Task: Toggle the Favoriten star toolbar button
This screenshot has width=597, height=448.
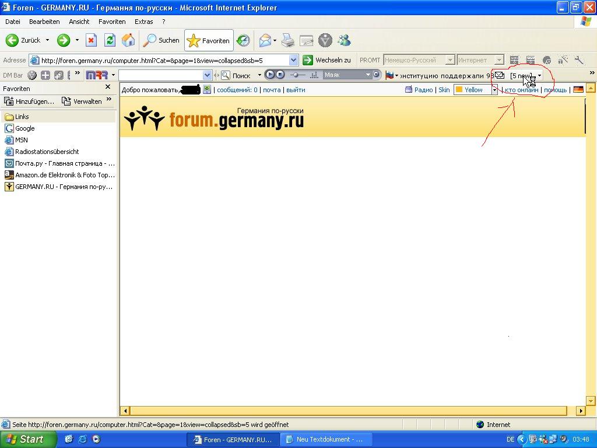Action: tap(209, 40)
